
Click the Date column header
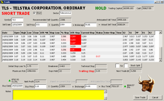pos(8,33)
